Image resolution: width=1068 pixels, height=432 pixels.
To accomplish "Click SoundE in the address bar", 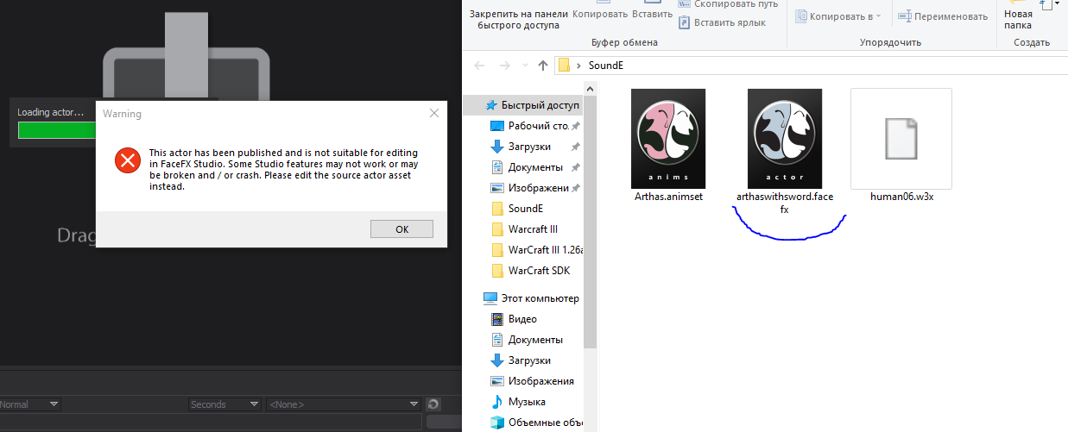I will click(x=605, y=66).
